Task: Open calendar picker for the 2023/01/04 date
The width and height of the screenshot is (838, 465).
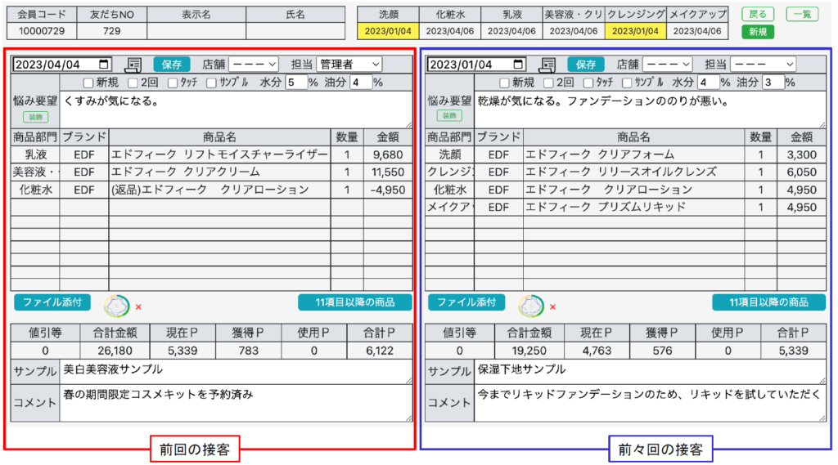Action: pyautogui.click(x=518, y=65)
